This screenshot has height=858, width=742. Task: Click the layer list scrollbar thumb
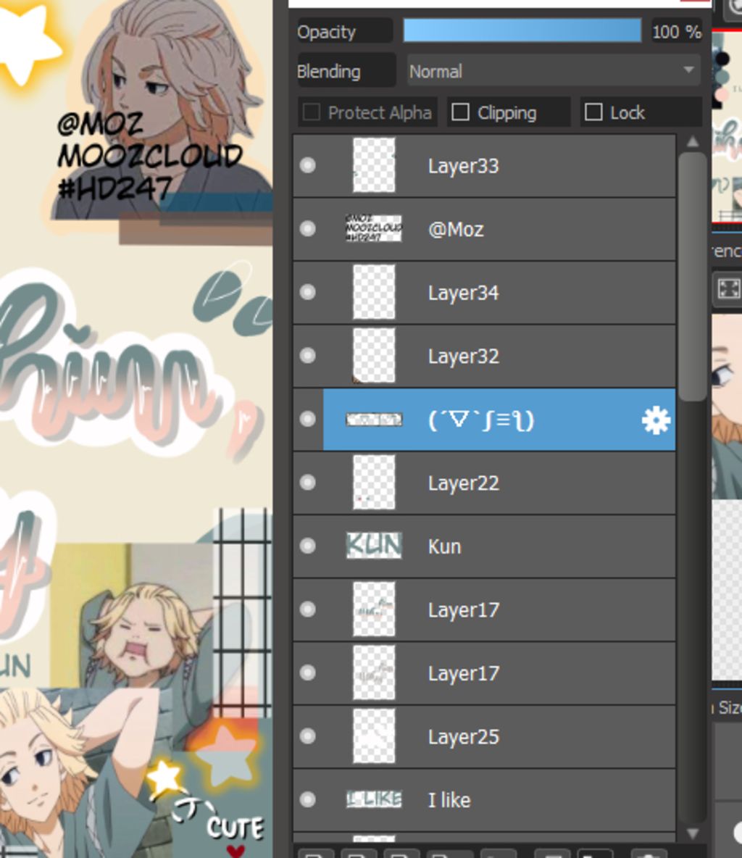pos(692,277)
